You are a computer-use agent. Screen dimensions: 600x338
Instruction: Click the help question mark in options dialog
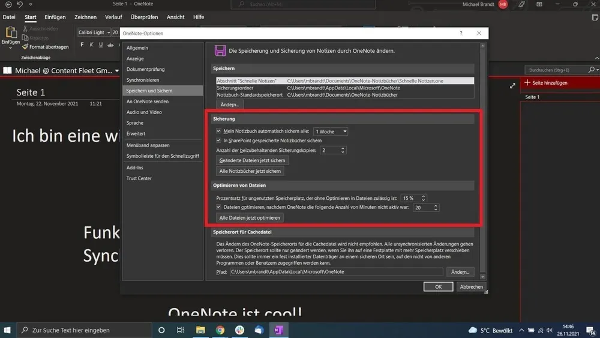coord(461,33)
